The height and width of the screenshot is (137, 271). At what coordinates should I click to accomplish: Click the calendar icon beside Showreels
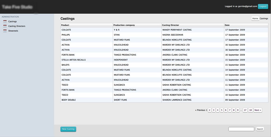[x=5, y=31]
